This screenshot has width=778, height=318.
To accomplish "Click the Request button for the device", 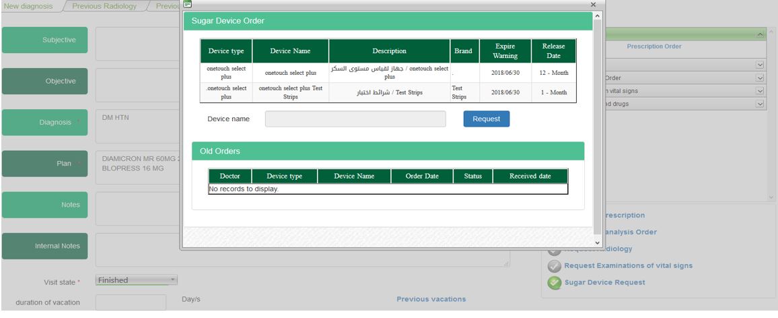I will (x=486, y=119).
